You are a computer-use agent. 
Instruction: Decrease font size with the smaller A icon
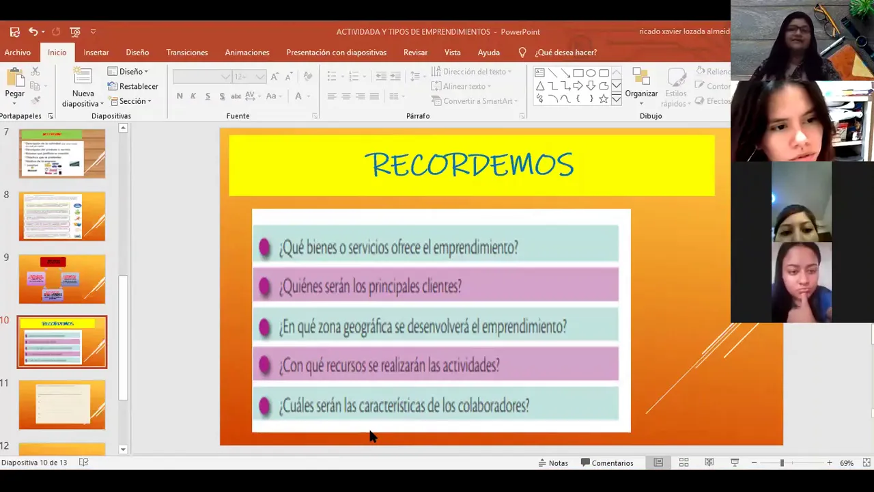pyautogui.click(x=289, y=77)
